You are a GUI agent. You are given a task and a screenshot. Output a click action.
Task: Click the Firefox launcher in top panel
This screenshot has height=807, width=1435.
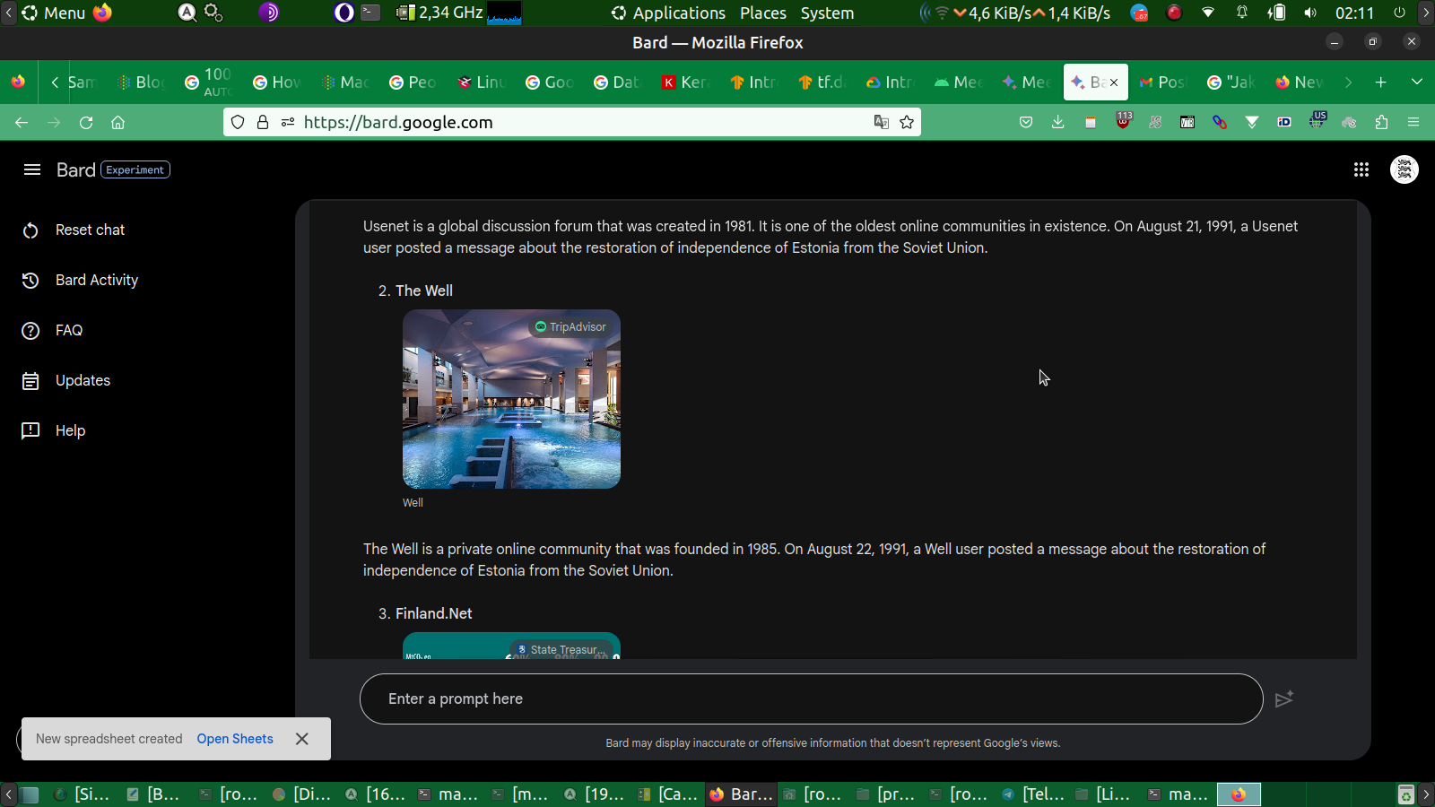[103, 13]
